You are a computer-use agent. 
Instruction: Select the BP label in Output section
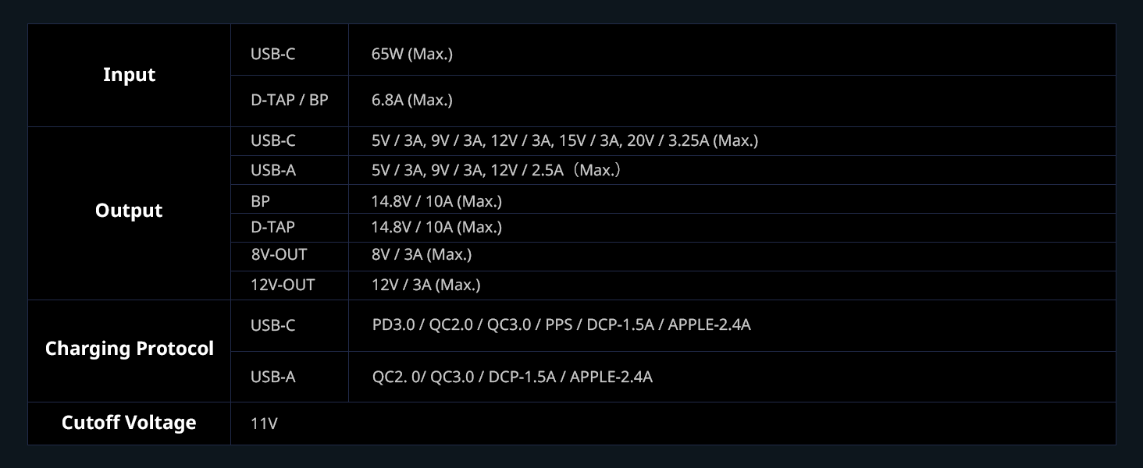click(260, 201)
